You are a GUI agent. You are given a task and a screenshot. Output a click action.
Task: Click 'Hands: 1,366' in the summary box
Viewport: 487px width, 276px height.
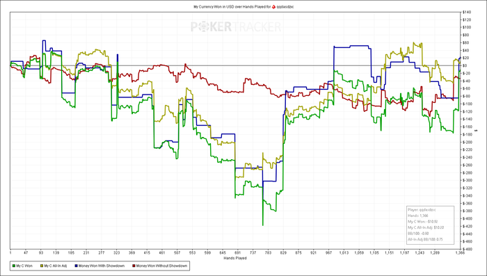[x=417, y=216]
